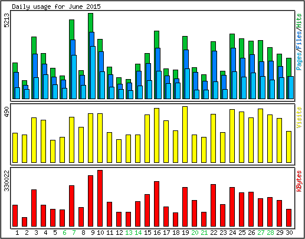Click day 22 on the date axis
The image size is (305, 239).
[x=214, y=233]
